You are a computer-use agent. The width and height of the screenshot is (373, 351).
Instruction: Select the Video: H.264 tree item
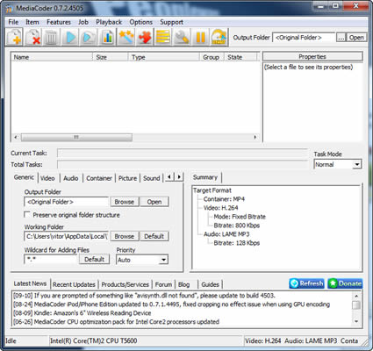220,208
